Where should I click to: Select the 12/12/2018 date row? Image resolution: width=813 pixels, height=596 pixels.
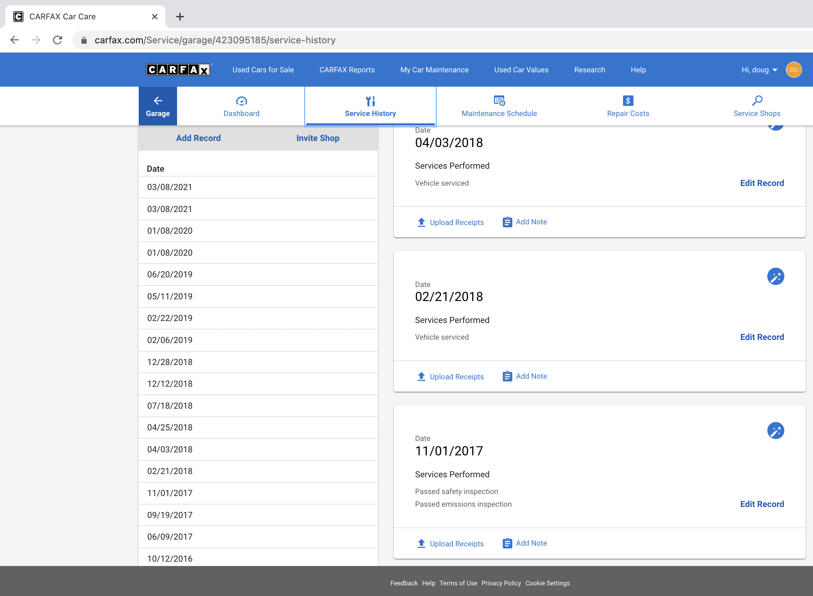[258, 384]
